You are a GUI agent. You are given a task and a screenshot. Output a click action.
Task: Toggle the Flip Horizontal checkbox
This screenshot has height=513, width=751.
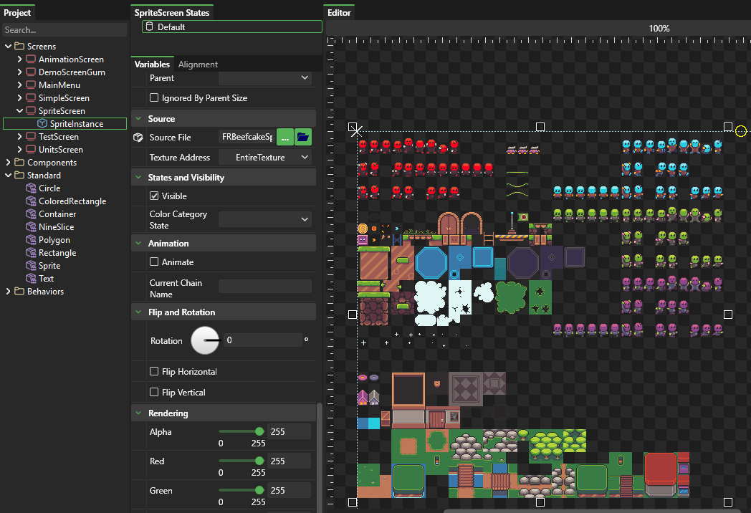point(154,372)
